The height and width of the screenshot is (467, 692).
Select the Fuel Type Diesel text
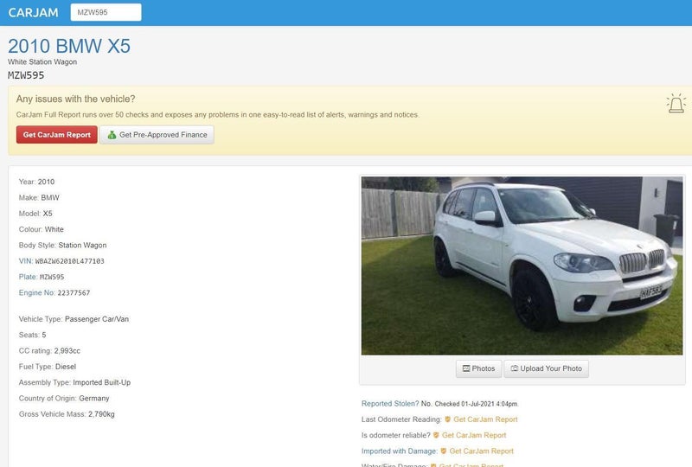coord(48,367)
